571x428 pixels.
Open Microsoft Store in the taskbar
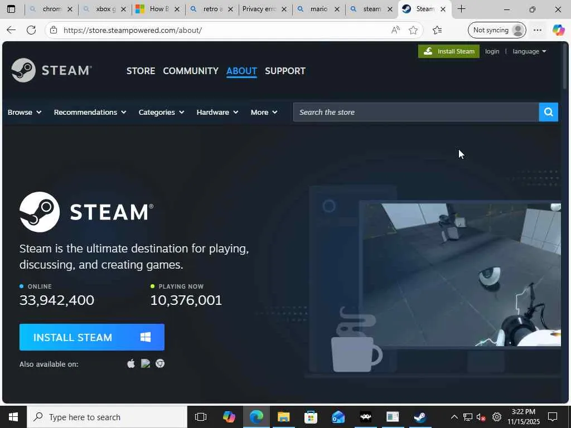click(311, 417)
